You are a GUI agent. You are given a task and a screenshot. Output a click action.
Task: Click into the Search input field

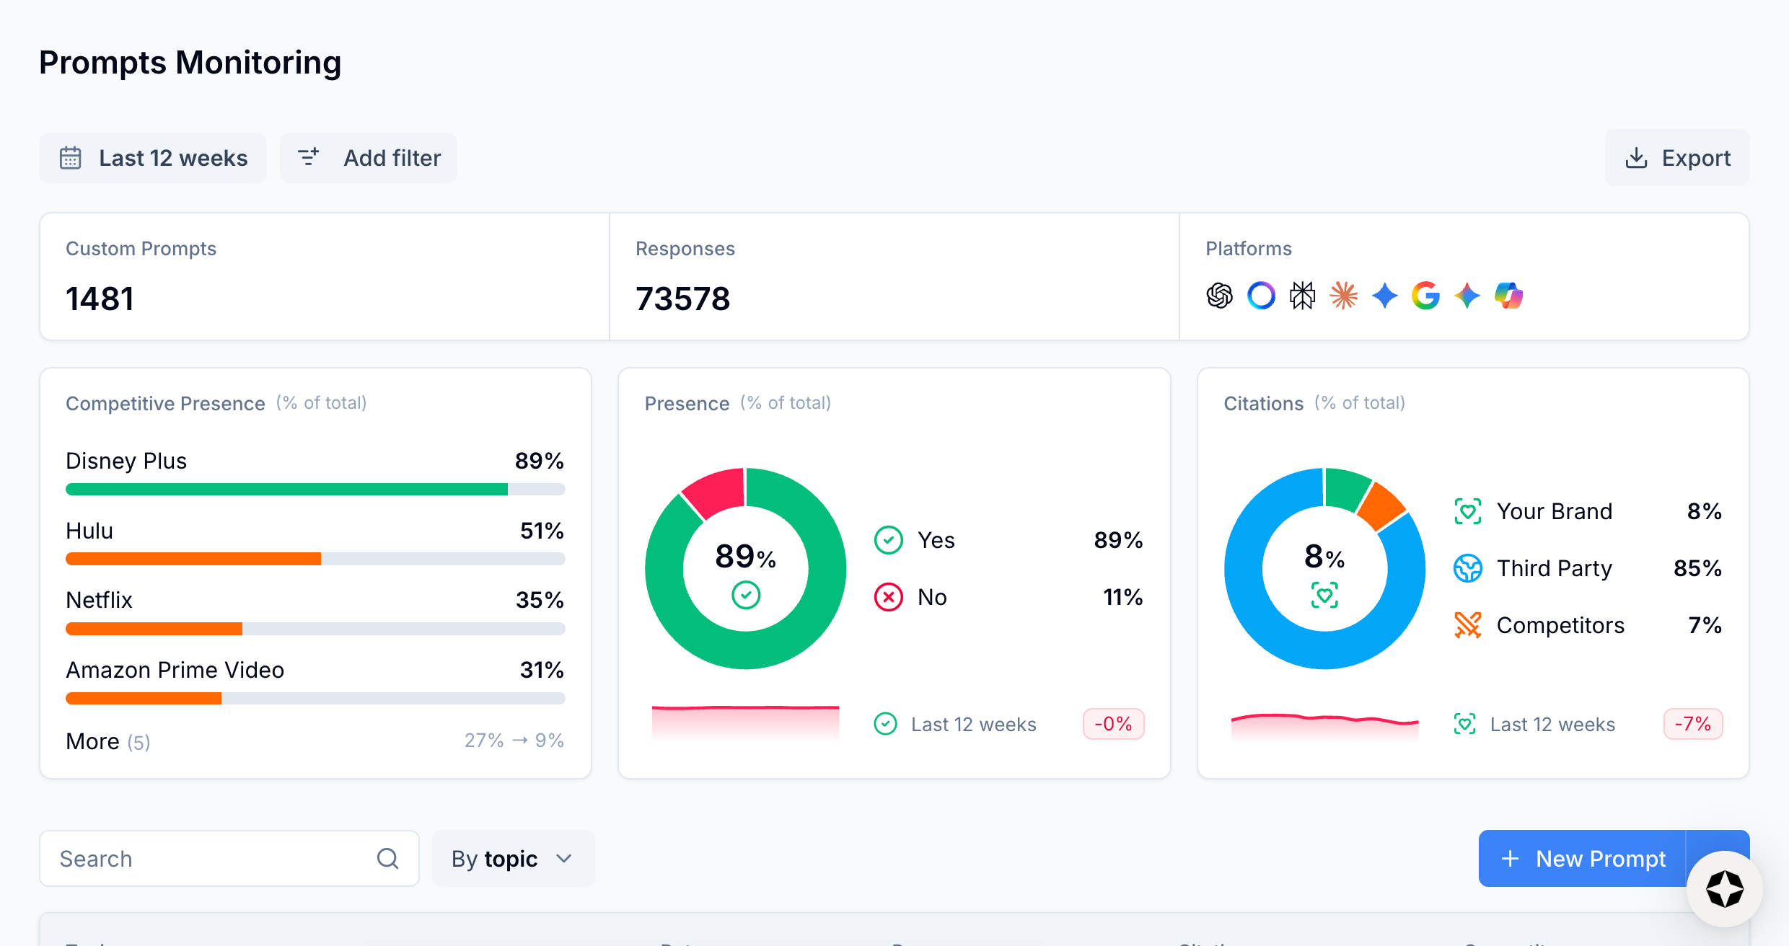pyautogui.click(x=209, y=859)
